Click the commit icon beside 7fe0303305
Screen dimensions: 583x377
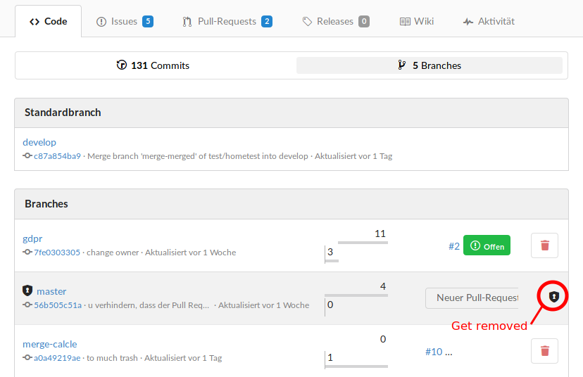click(x=27, y=253)
